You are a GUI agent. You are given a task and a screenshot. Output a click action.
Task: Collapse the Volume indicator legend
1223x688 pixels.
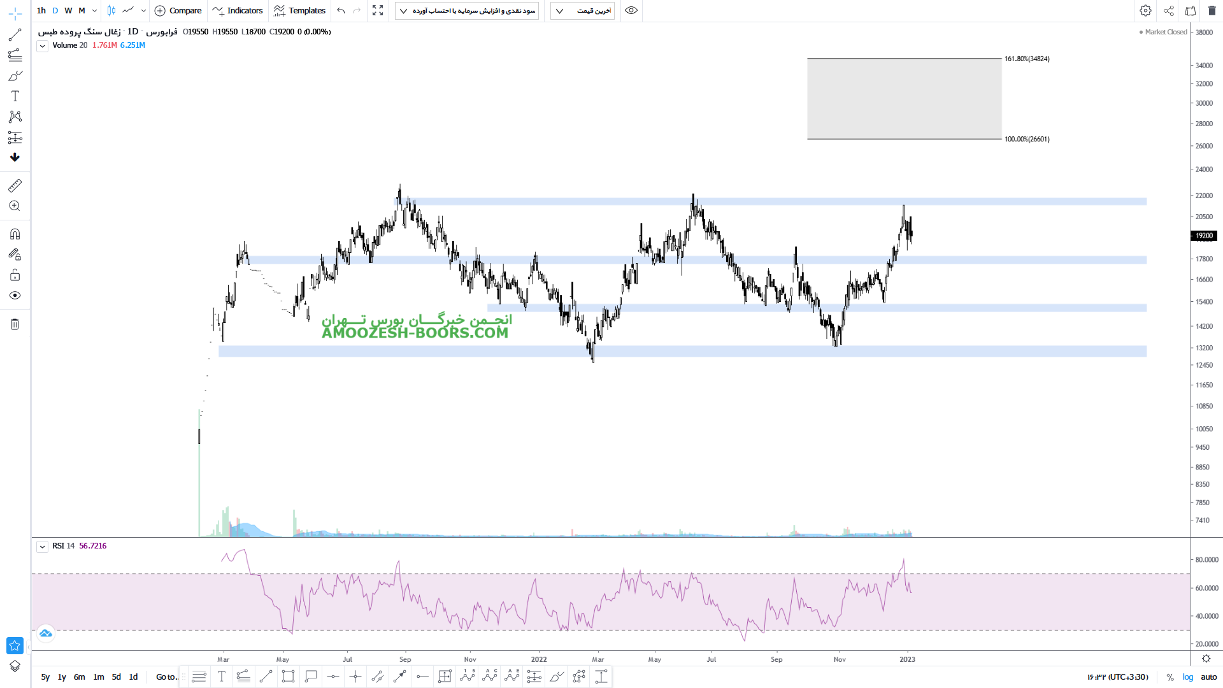point(42,46)
